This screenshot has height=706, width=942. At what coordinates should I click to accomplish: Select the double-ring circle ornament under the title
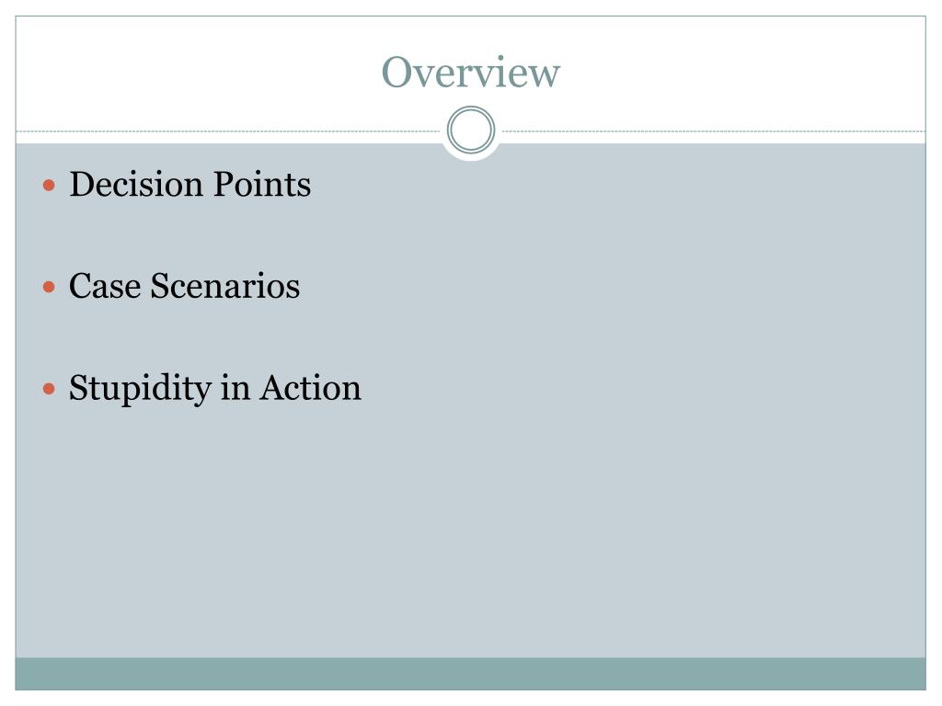471,130
